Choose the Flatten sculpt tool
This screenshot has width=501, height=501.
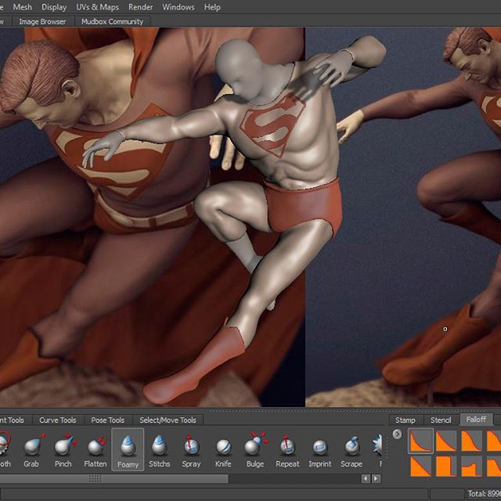(96, 448)
